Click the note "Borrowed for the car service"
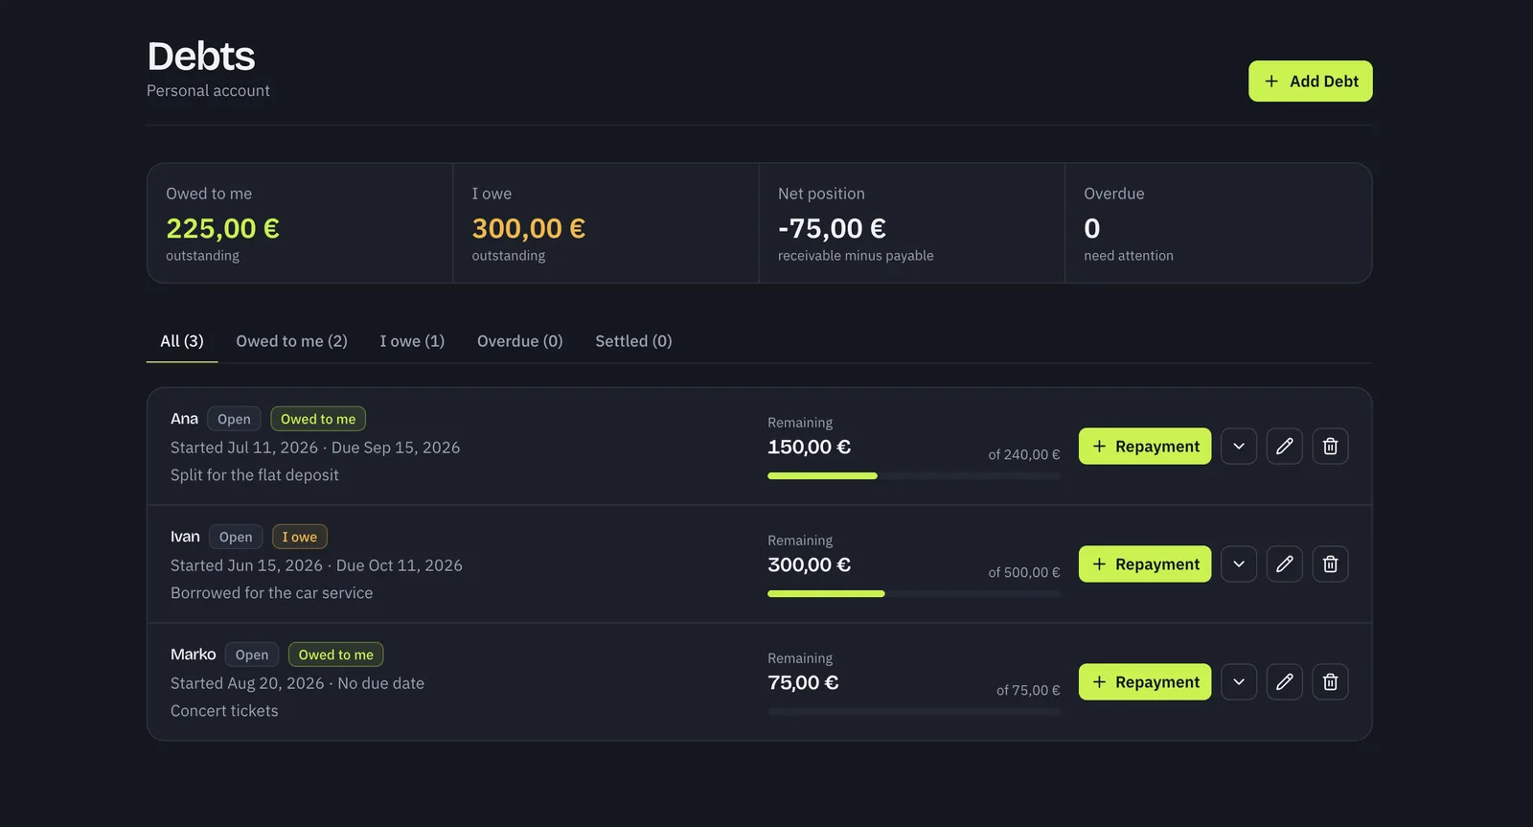Viewport: 1533px width, 827px height. point(272,593)
